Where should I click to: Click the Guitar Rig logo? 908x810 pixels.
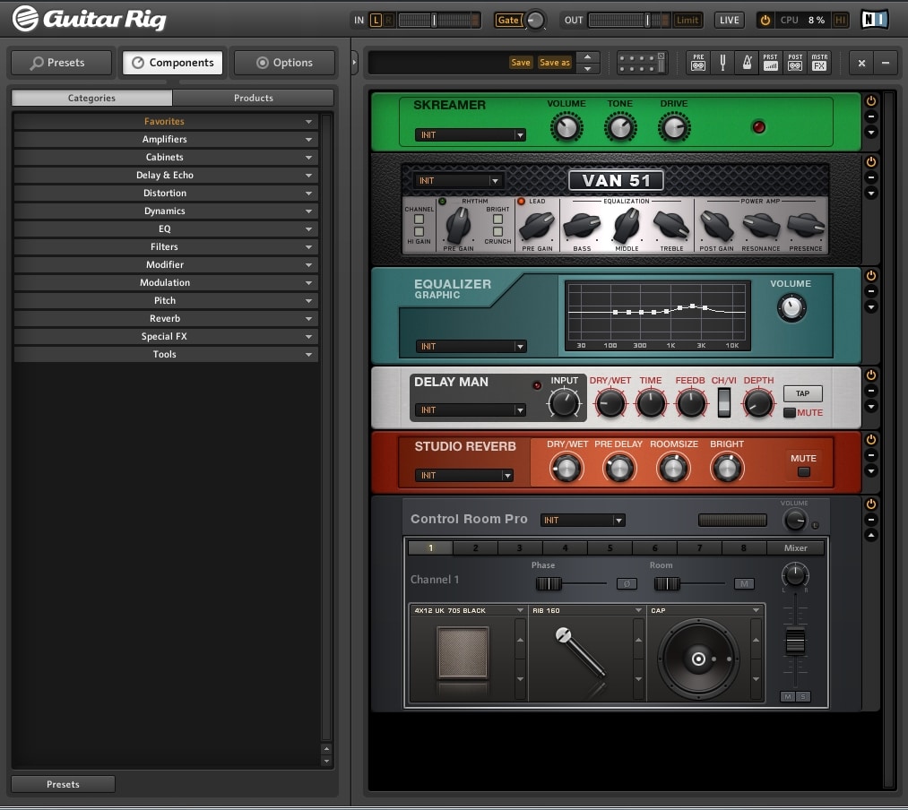[x=90, y=19]
